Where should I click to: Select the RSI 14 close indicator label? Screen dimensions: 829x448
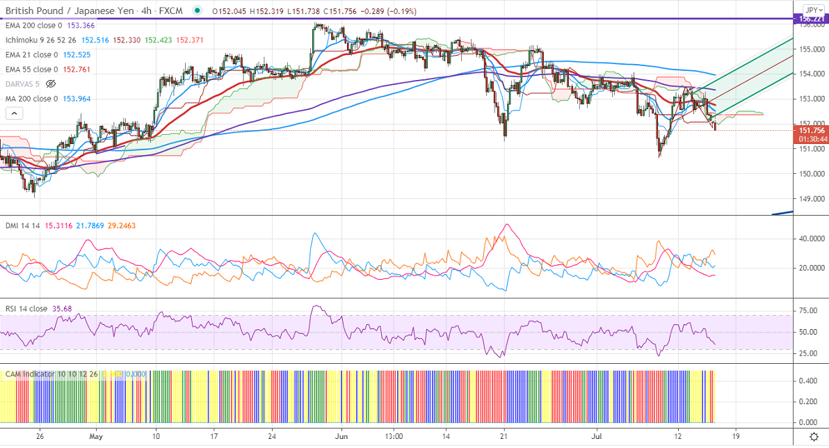[26, 309]
